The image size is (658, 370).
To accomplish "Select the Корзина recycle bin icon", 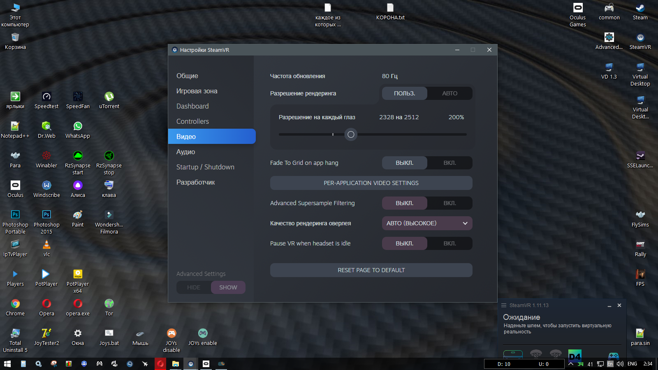I will 15,41.
